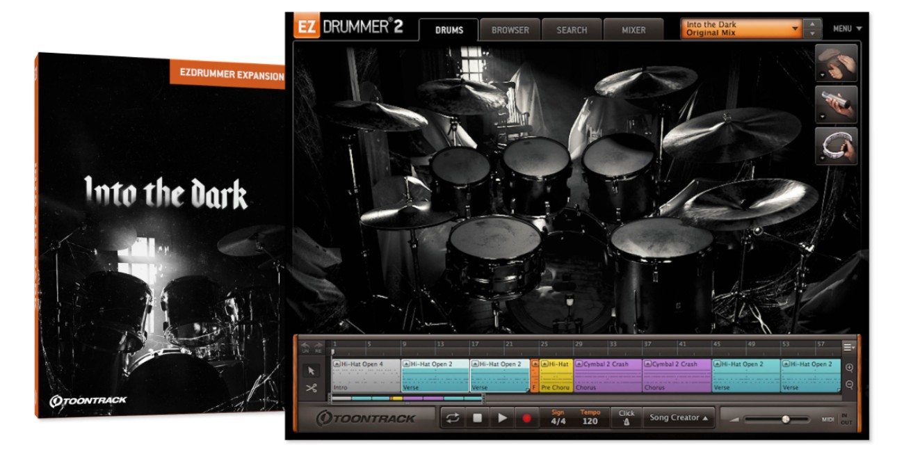The height and width of the screenshot is (452, 904).
Task: Select the yellow Pre Chorus block
Action: [556, 376]
